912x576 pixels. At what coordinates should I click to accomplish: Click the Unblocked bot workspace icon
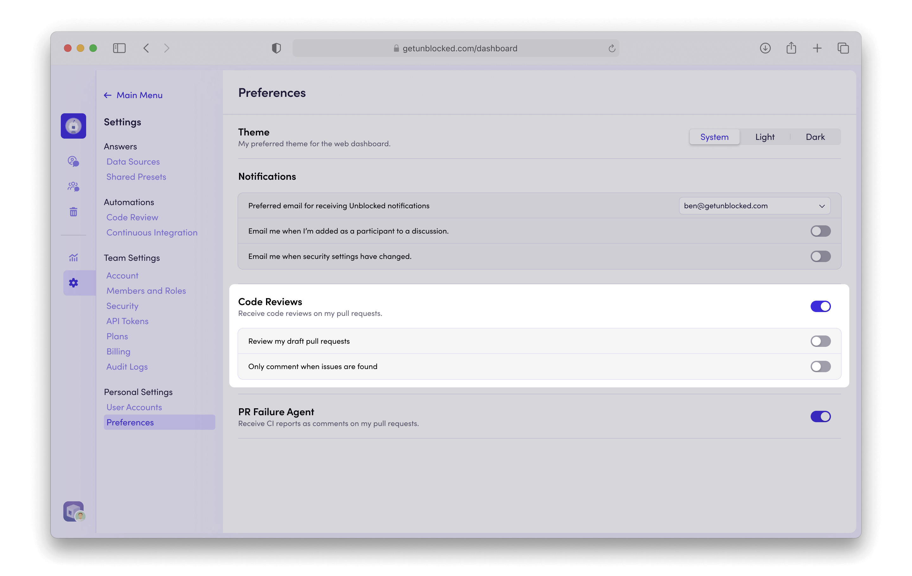[73, 126]
